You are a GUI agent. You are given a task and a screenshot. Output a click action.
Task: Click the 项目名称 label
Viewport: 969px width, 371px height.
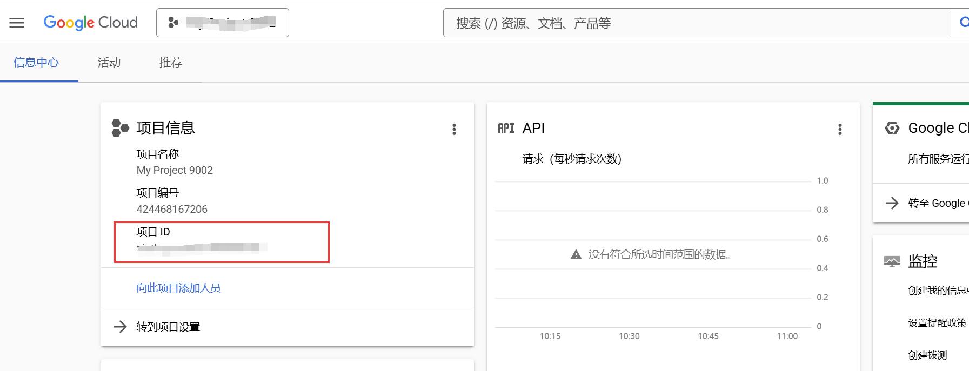point(157,154)
